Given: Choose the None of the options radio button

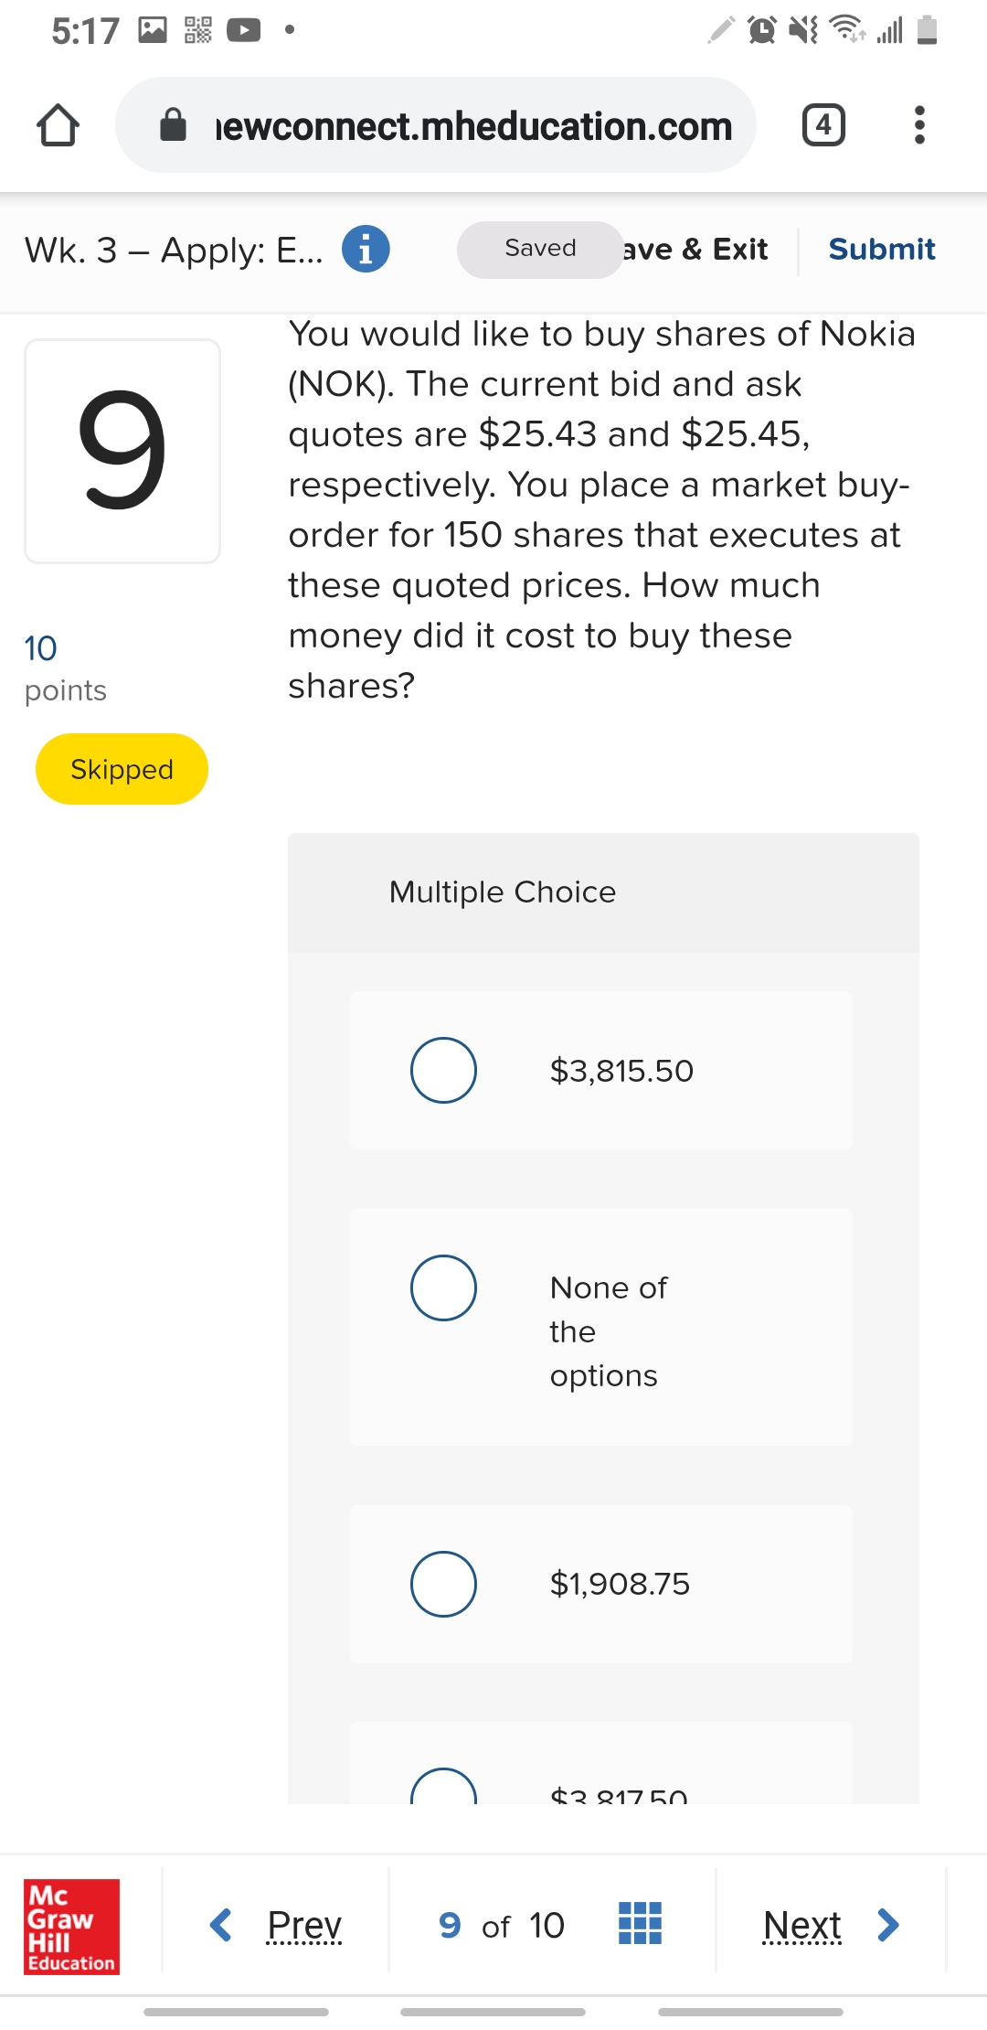Looking at the screenshot, I should click(x=443, y=1287).
